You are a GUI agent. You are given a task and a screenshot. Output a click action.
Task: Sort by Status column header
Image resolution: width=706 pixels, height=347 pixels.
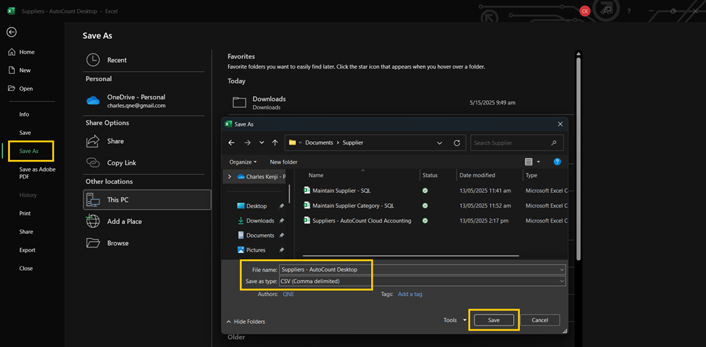pyautogui.click(x=430, y=176)
